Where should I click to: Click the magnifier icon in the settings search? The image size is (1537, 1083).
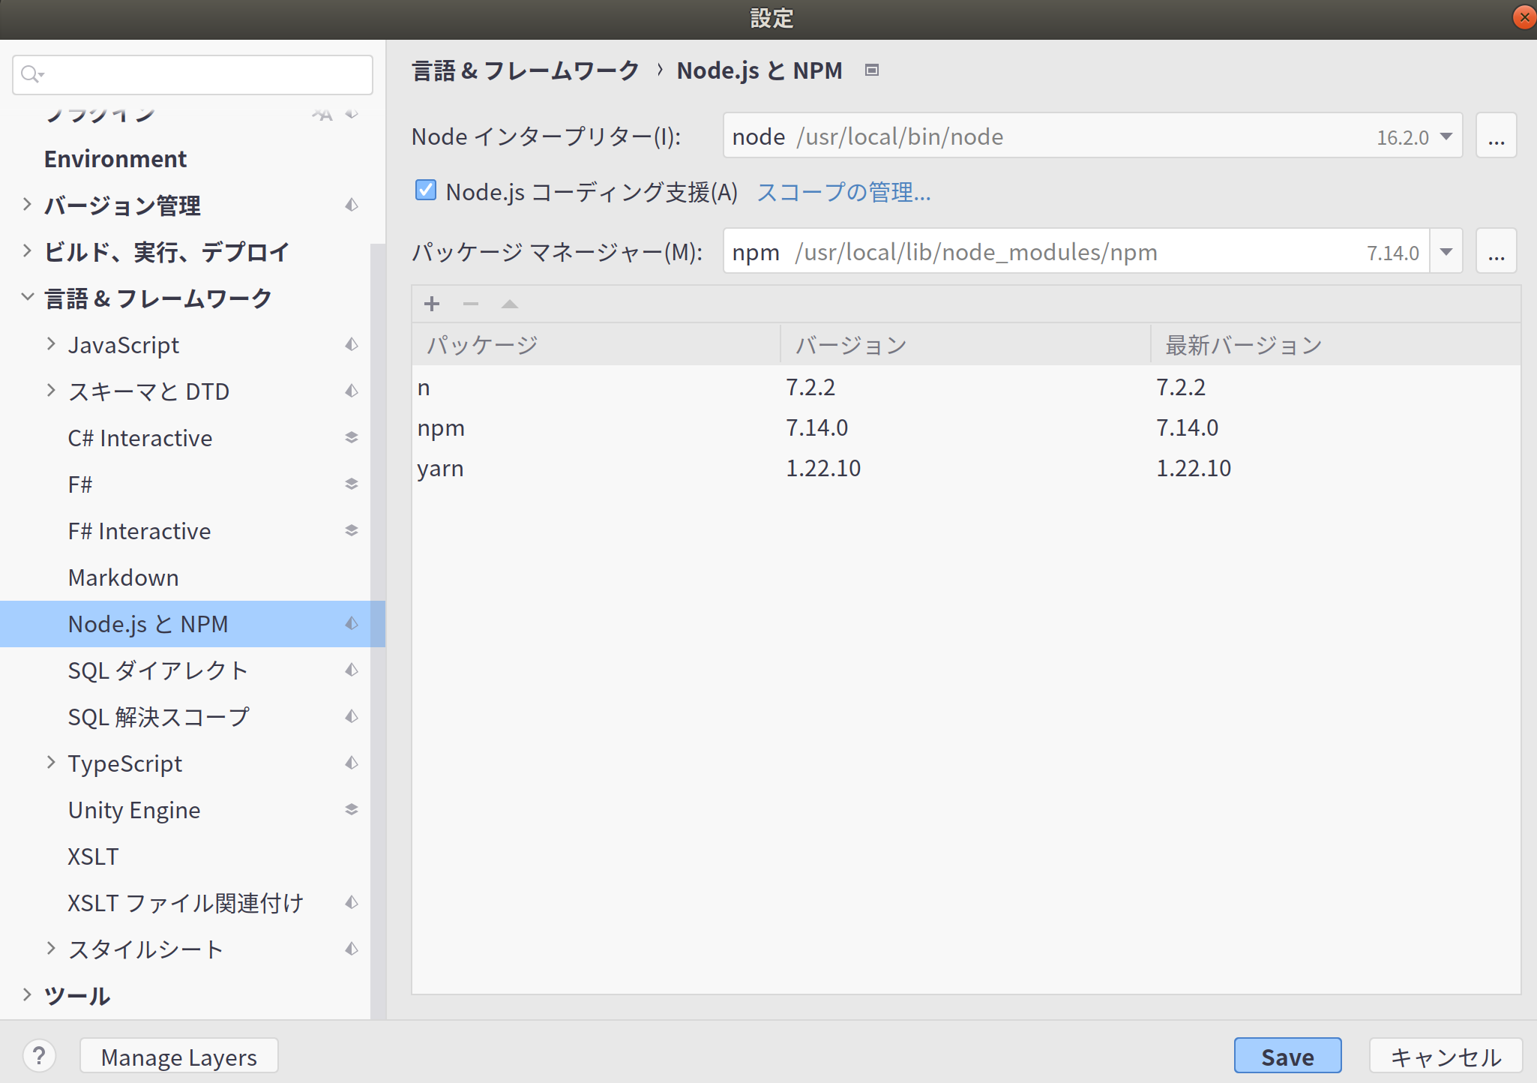[x=31, y=74]
